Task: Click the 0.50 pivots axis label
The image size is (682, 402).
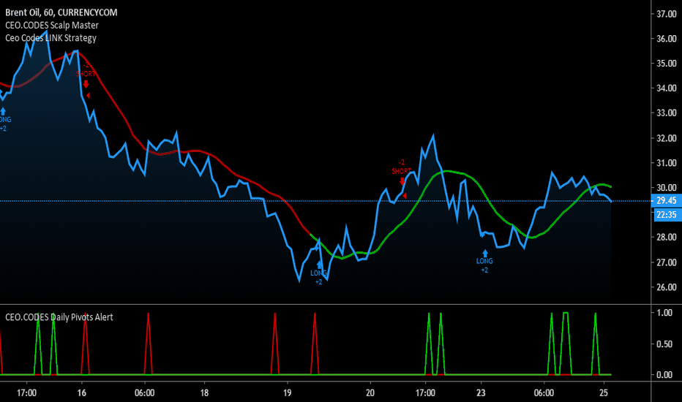Action: (664, 344)
